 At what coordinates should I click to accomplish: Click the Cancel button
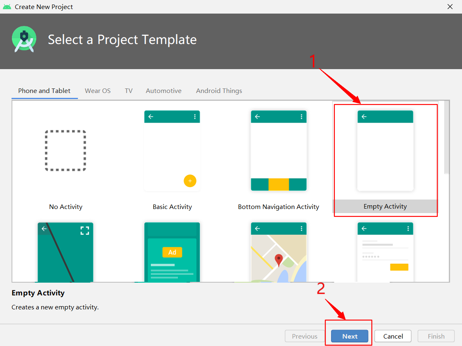tap(393, 336)
